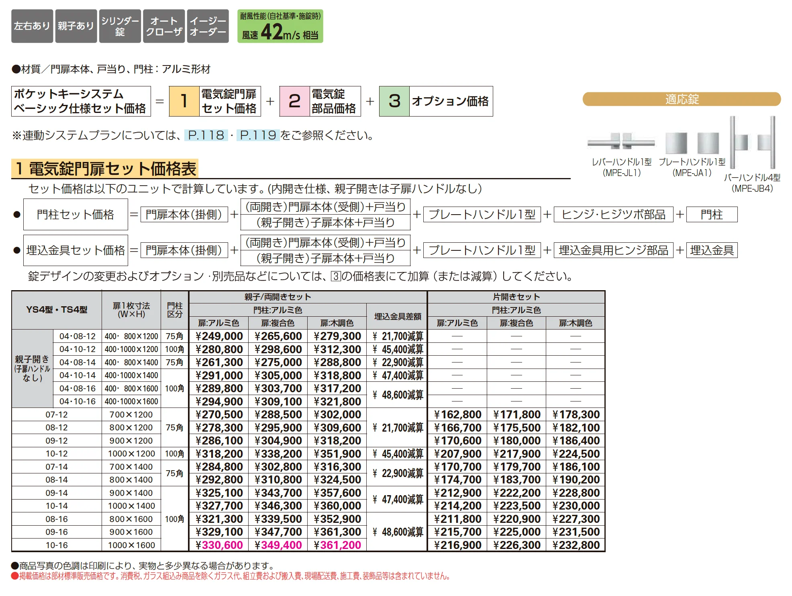Click the オートクローザ feature badge
Viewport: 792px width, 596px height.
tap(164, 26)
